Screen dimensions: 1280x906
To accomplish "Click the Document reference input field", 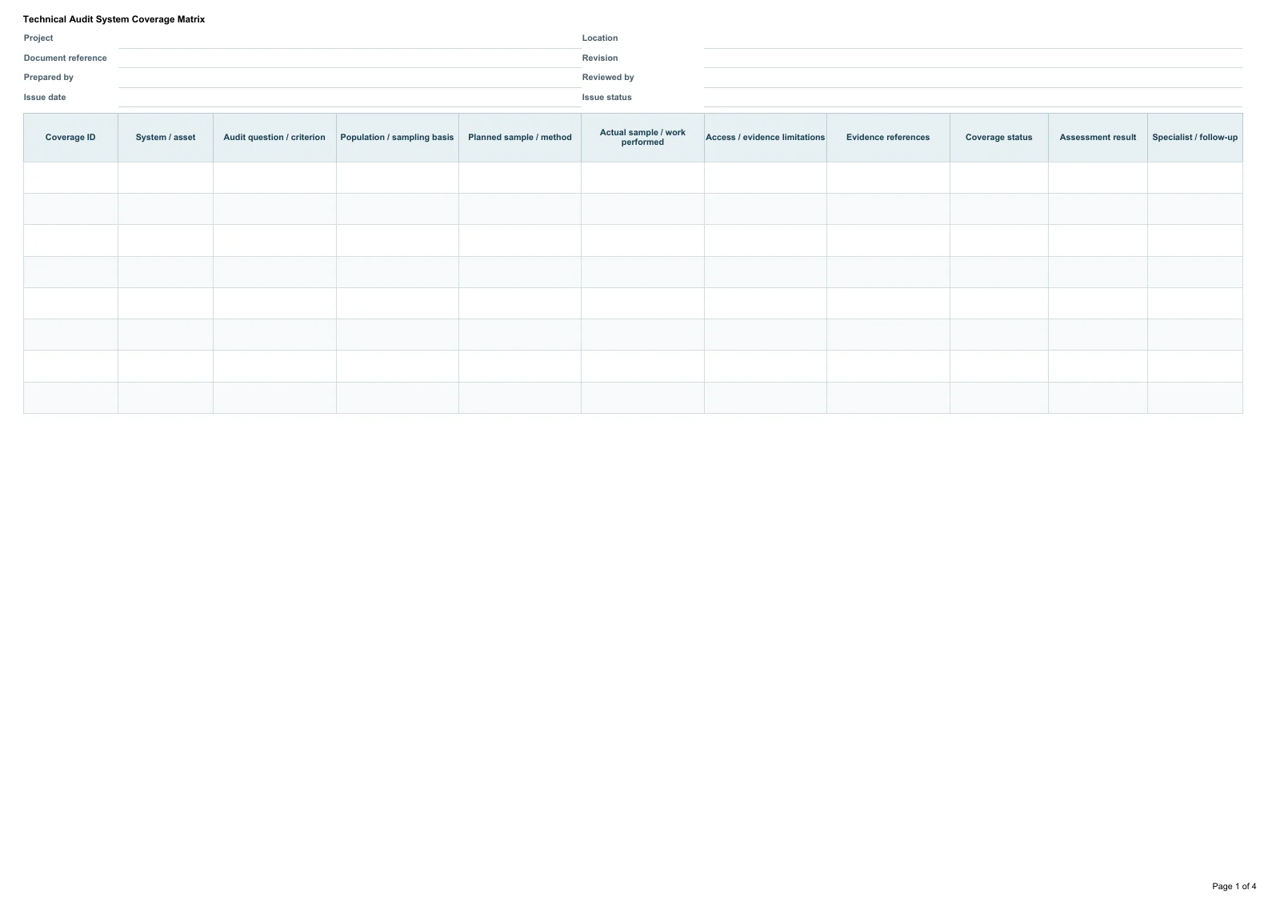I will [350, 58].
